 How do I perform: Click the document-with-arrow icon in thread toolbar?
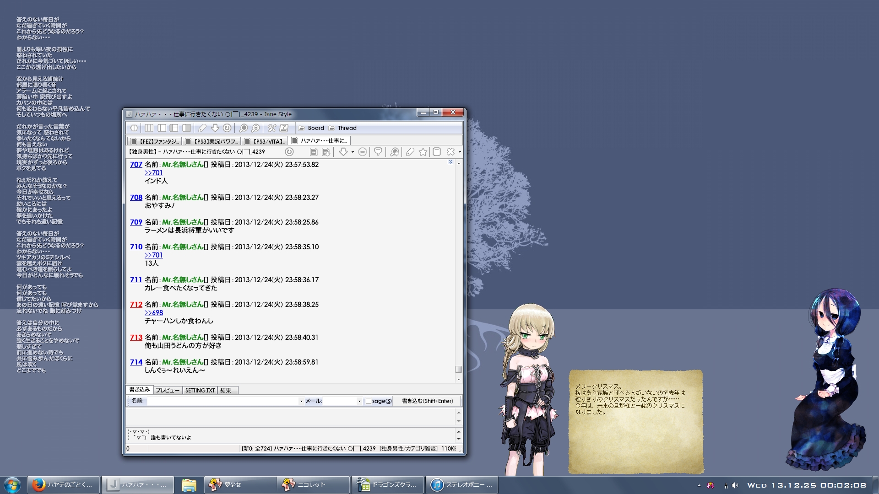326,152
